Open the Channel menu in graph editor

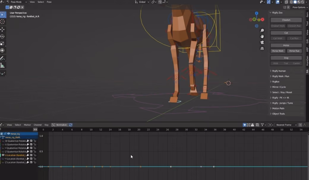(38, 125)
